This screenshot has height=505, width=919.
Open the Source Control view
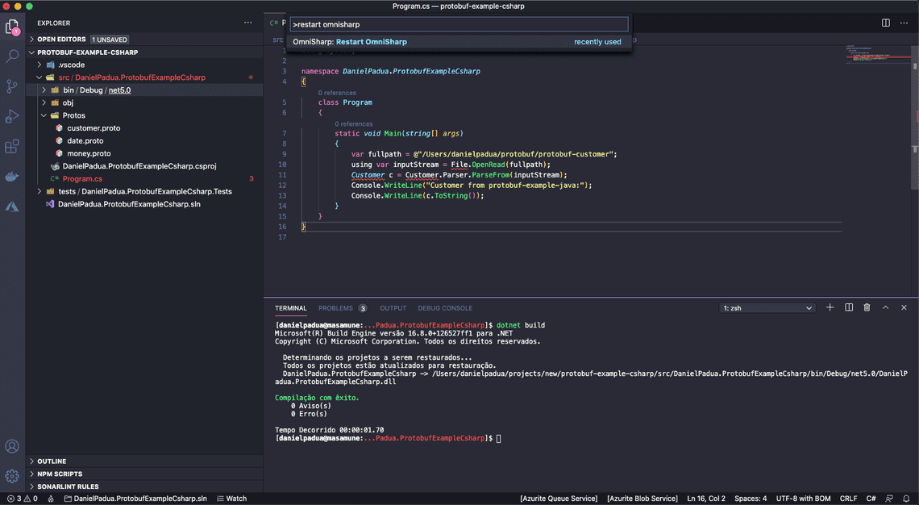(x=12, y=86)
